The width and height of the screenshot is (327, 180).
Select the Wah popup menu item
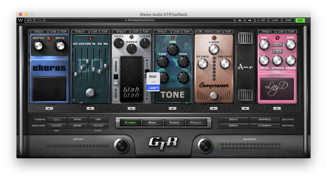point(153,77)
